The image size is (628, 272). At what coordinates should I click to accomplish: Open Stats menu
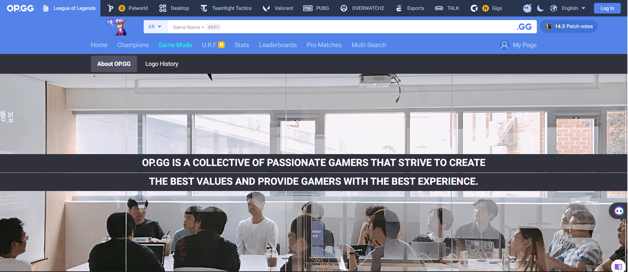click(242, 45)
